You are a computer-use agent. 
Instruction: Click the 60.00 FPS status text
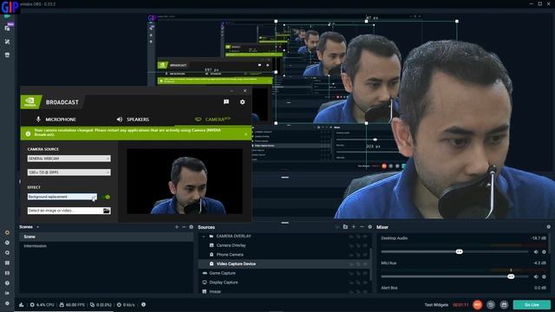tap(75, 304)
